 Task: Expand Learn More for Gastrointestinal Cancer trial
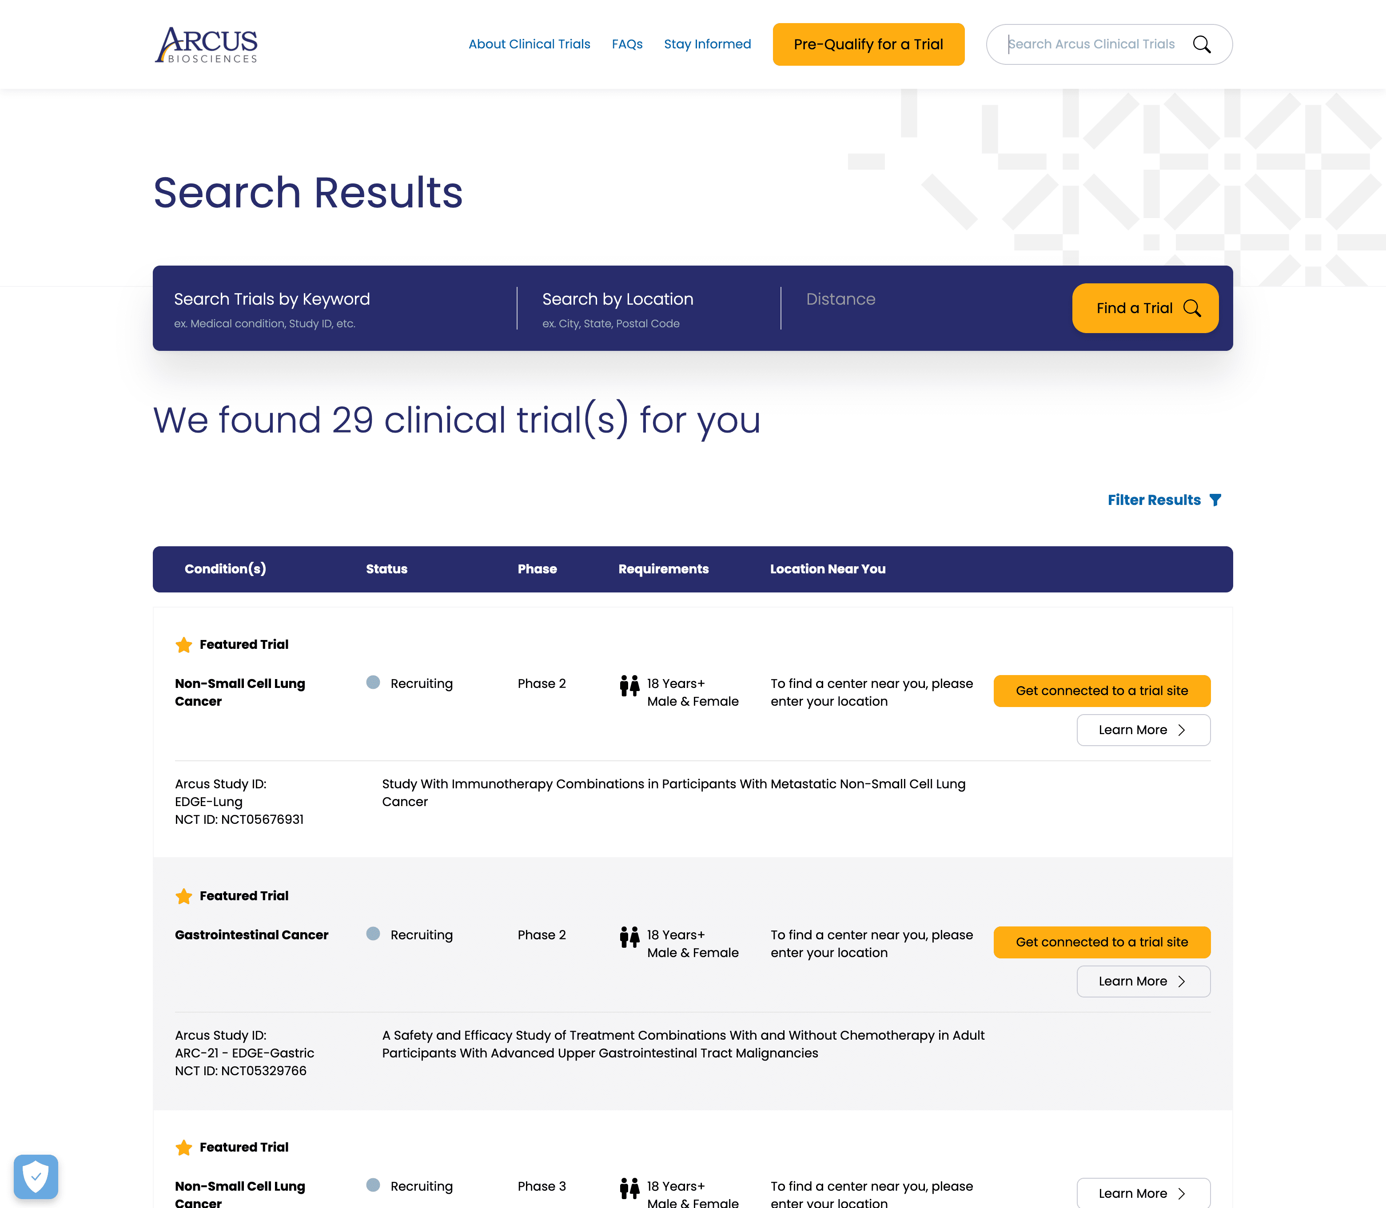(x=1143, y=981)
